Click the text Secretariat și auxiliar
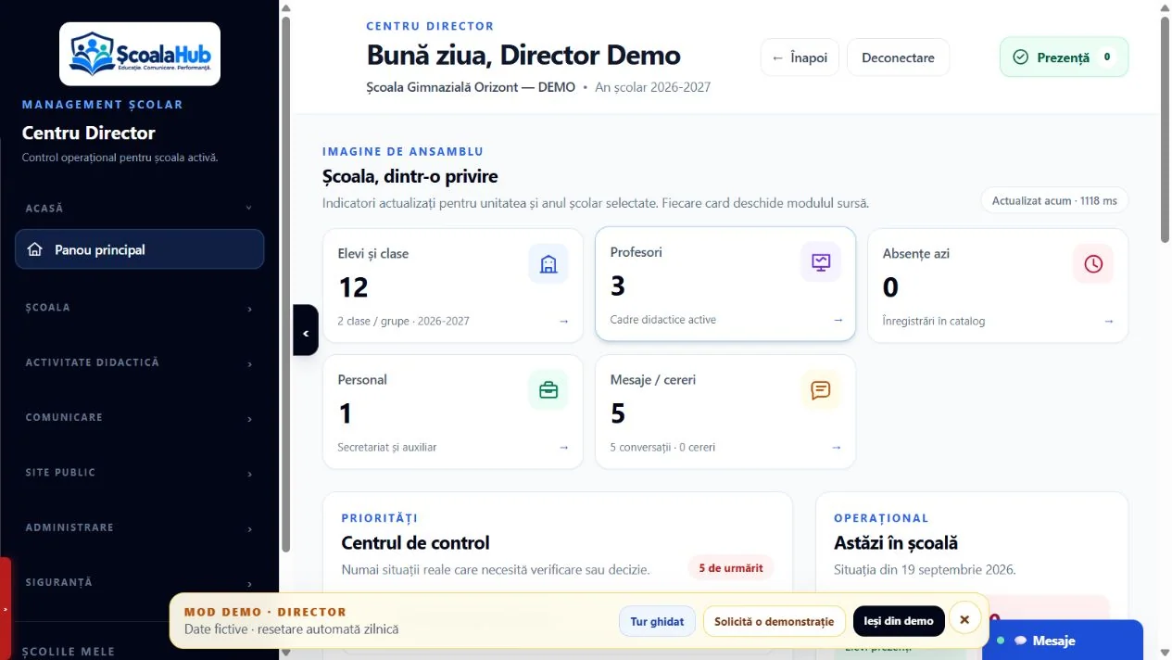The width and height of the screenshot is (1172, 660). pyautogui.click(x=387, y=448)
